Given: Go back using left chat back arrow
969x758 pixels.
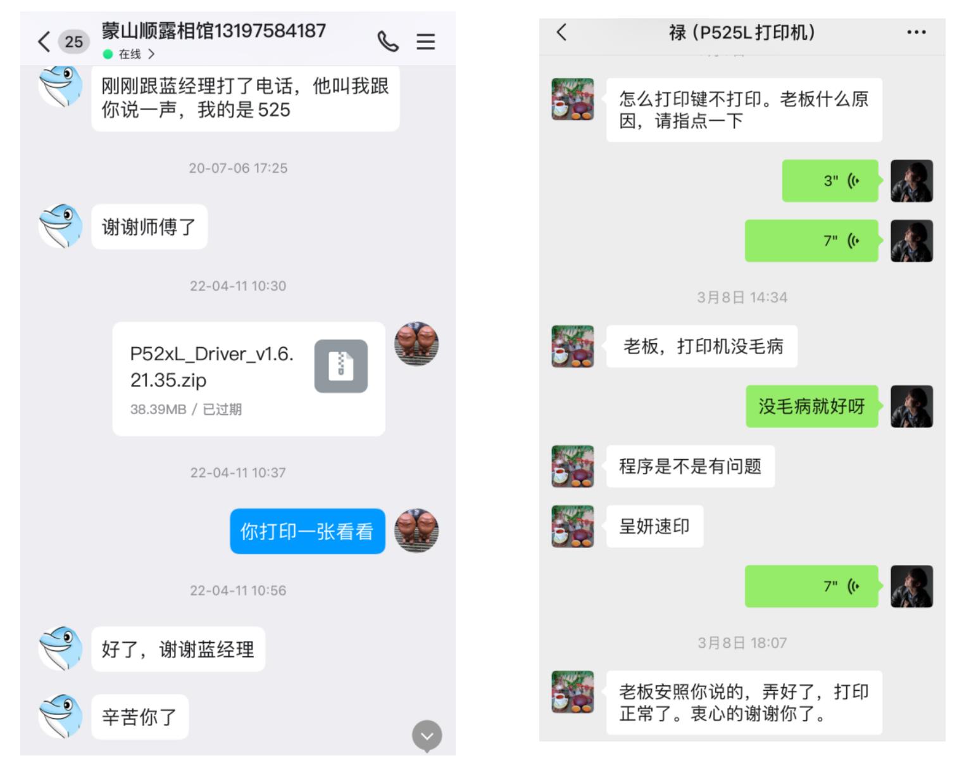Looking at the screenshot, I should (x=44, y=42).
